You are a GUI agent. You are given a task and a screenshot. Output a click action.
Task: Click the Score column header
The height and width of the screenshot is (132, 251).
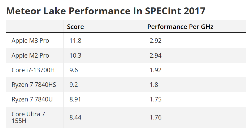point(75,27)
